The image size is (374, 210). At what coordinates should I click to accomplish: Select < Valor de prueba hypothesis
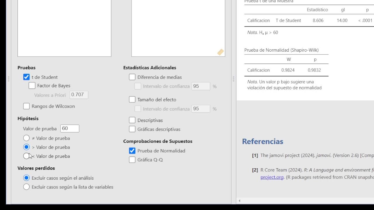pyautogui.click(x=26, y=156)
